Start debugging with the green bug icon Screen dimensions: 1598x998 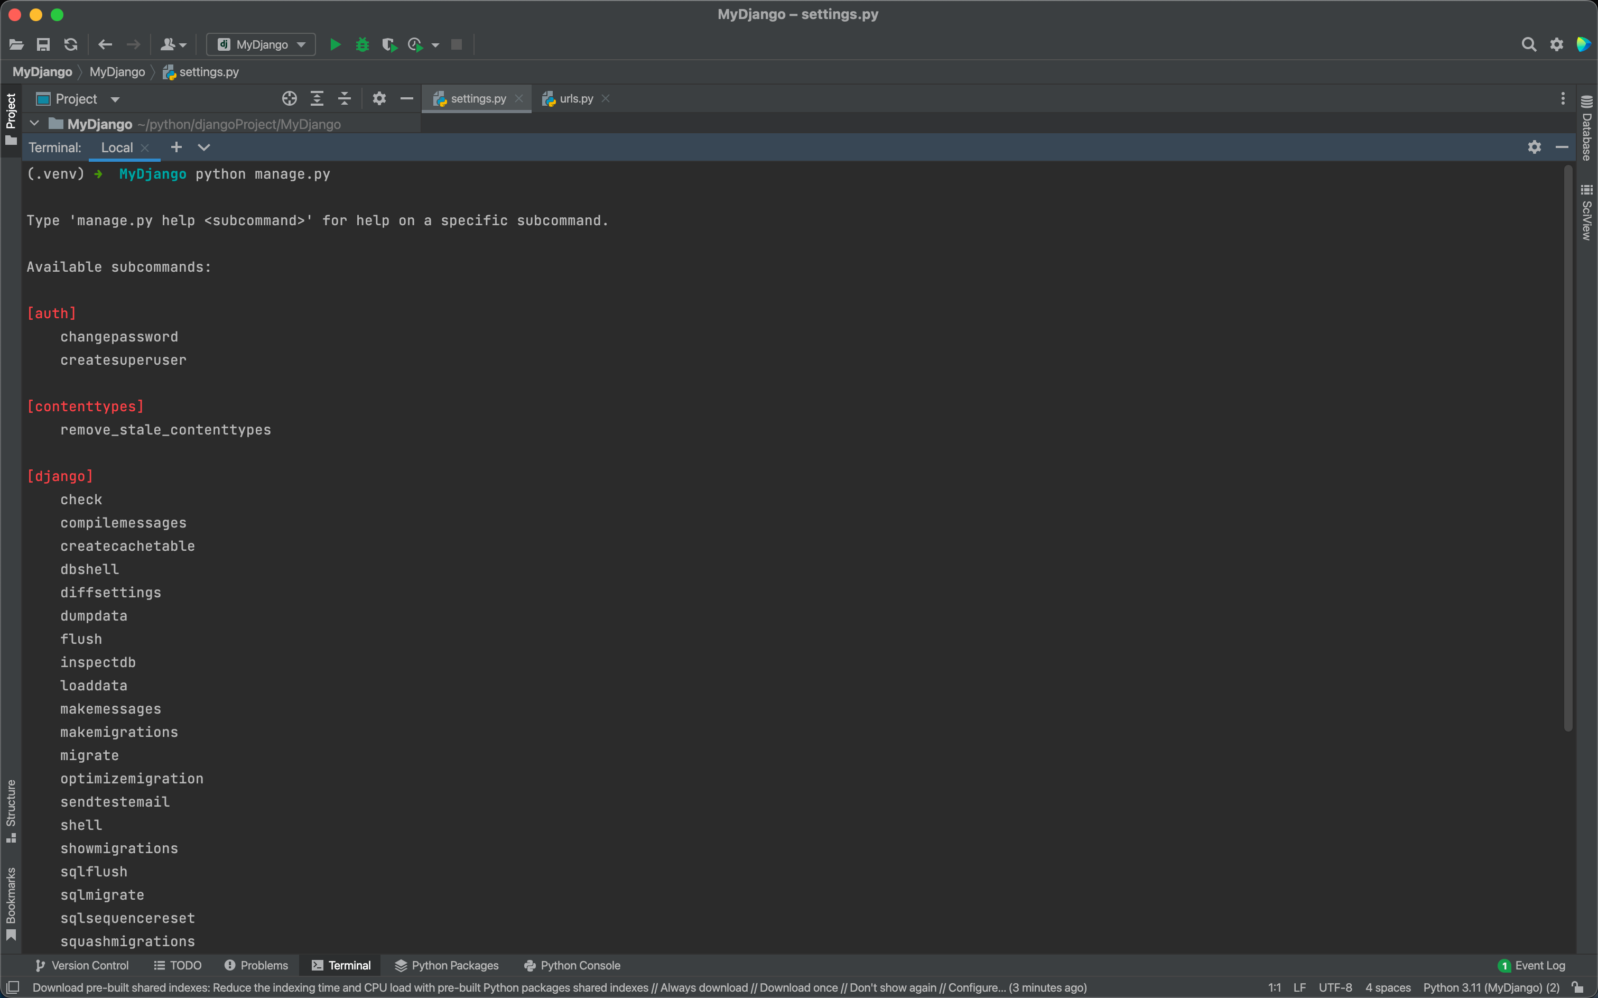click(362, 44)
